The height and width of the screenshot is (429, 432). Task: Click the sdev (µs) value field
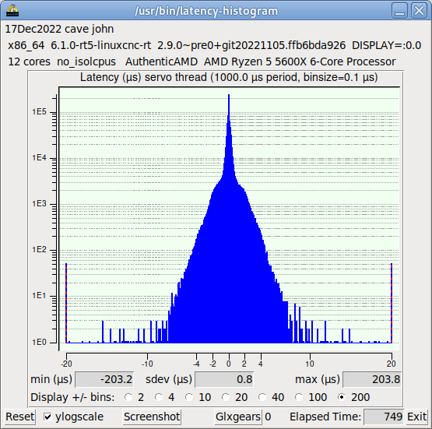tap(224, 379)
